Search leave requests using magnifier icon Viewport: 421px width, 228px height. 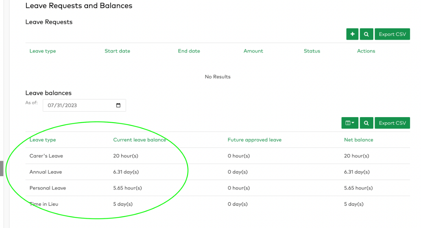tap(366, 34)
